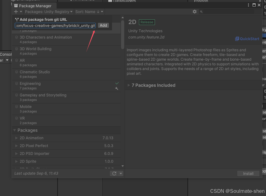The image size is (266, 196).
Task: Click the Release tag label
Action: point(147,22)
